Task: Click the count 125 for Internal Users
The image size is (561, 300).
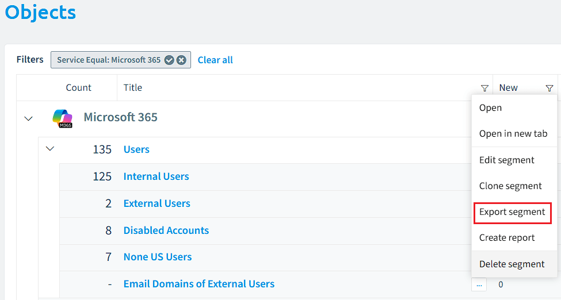Action: [102, 176]
